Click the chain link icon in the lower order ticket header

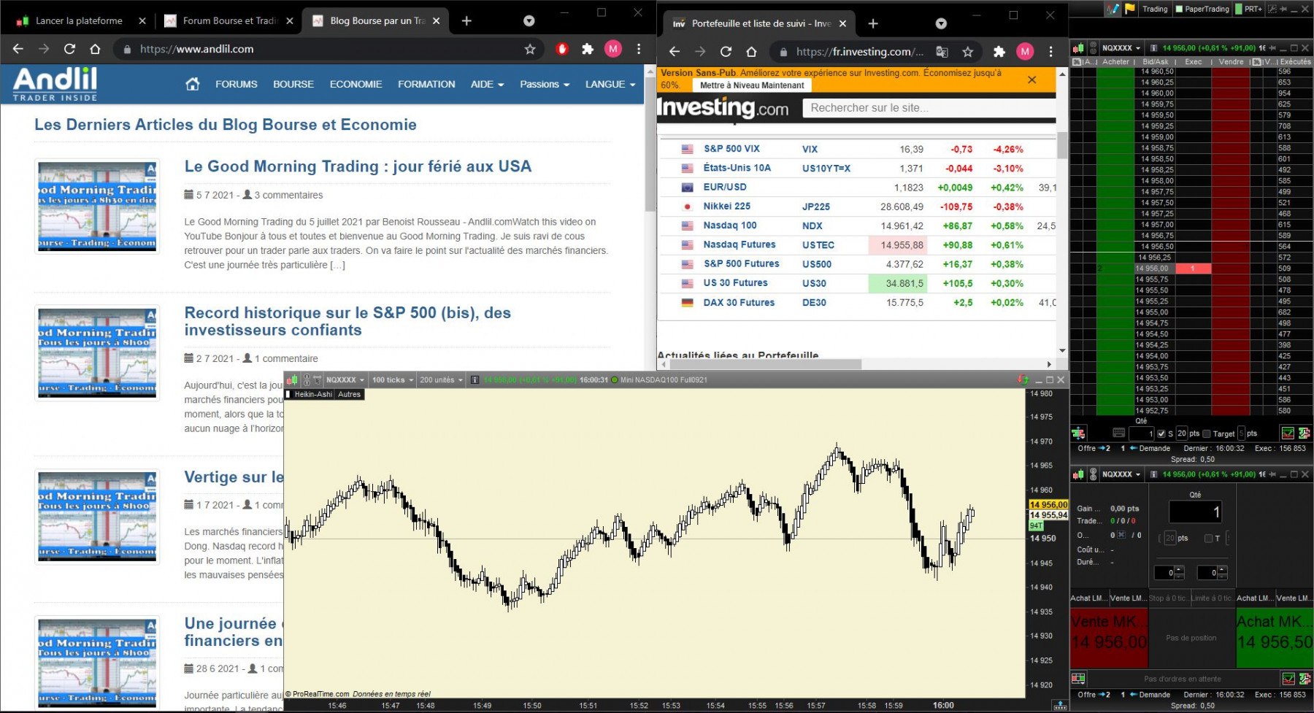tap(1093, 474)
